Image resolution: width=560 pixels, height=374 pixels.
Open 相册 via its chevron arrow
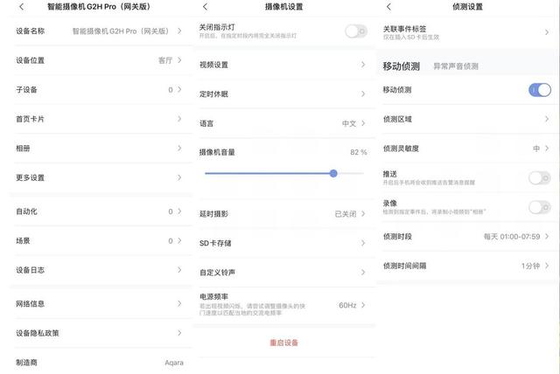[x=179, y=149]
